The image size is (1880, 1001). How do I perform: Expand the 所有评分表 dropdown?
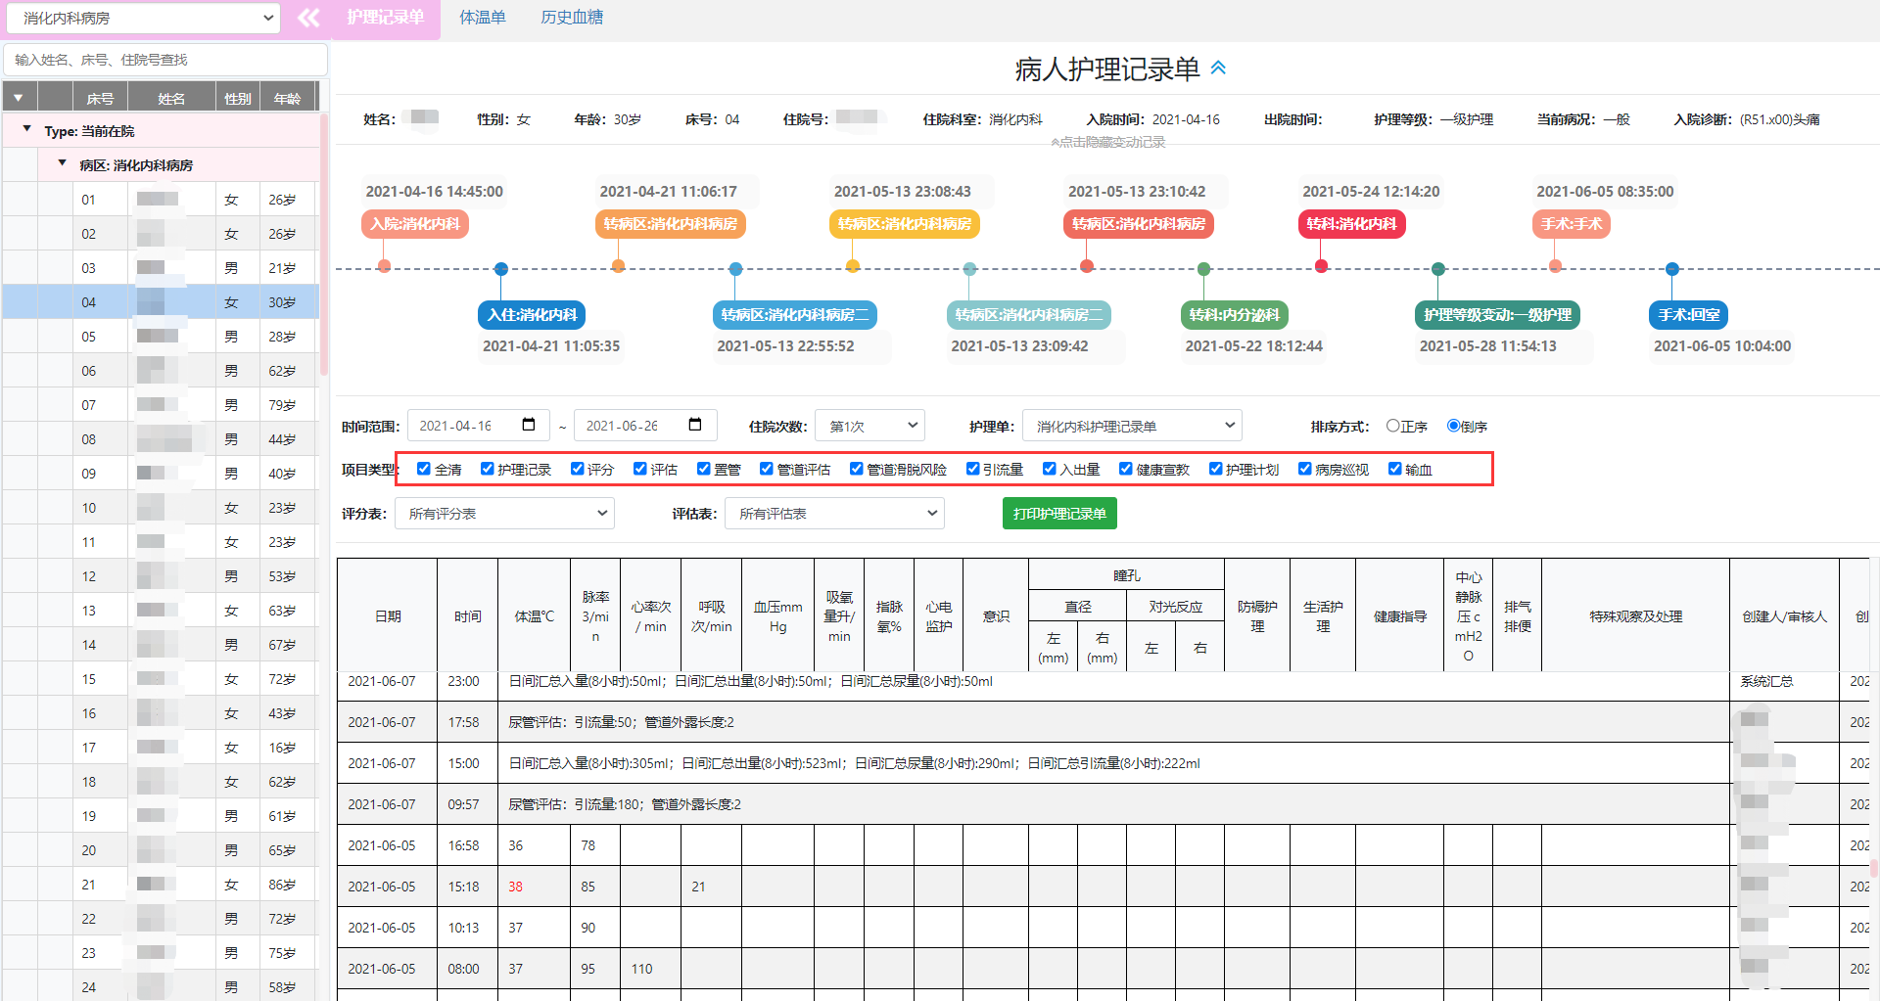tap(504, 514)
